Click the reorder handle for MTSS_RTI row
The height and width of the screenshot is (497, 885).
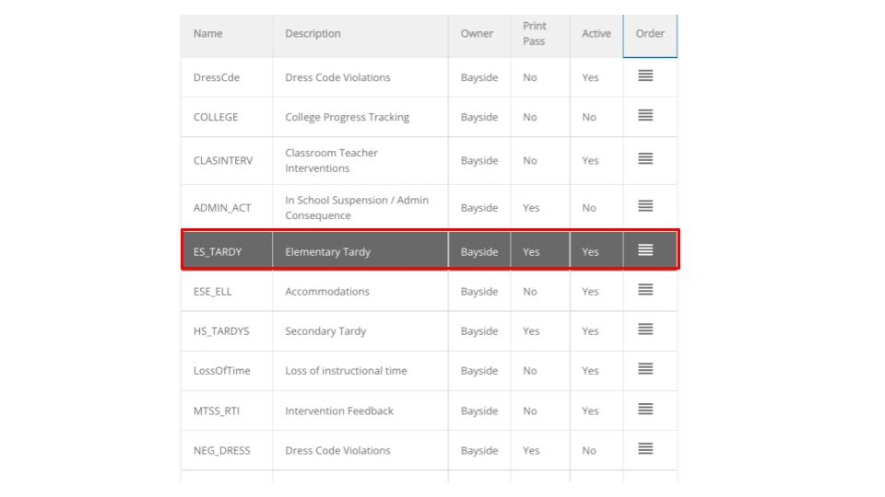pos(645,410)
